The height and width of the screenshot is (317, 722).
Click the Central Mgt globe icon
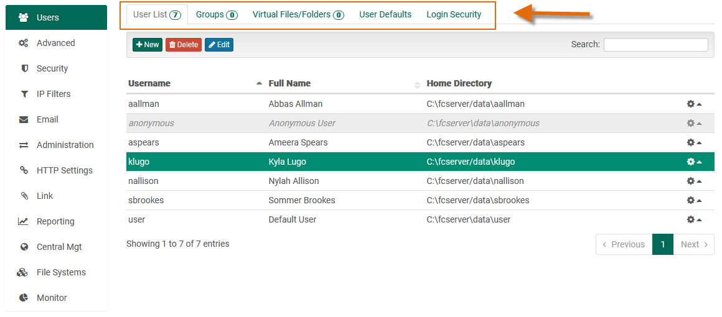[24, 247]
